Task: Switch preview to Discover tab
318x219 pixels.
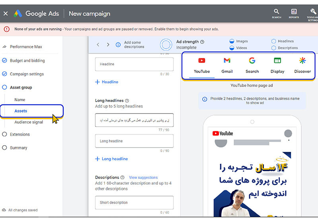Action: coord(302,65)
